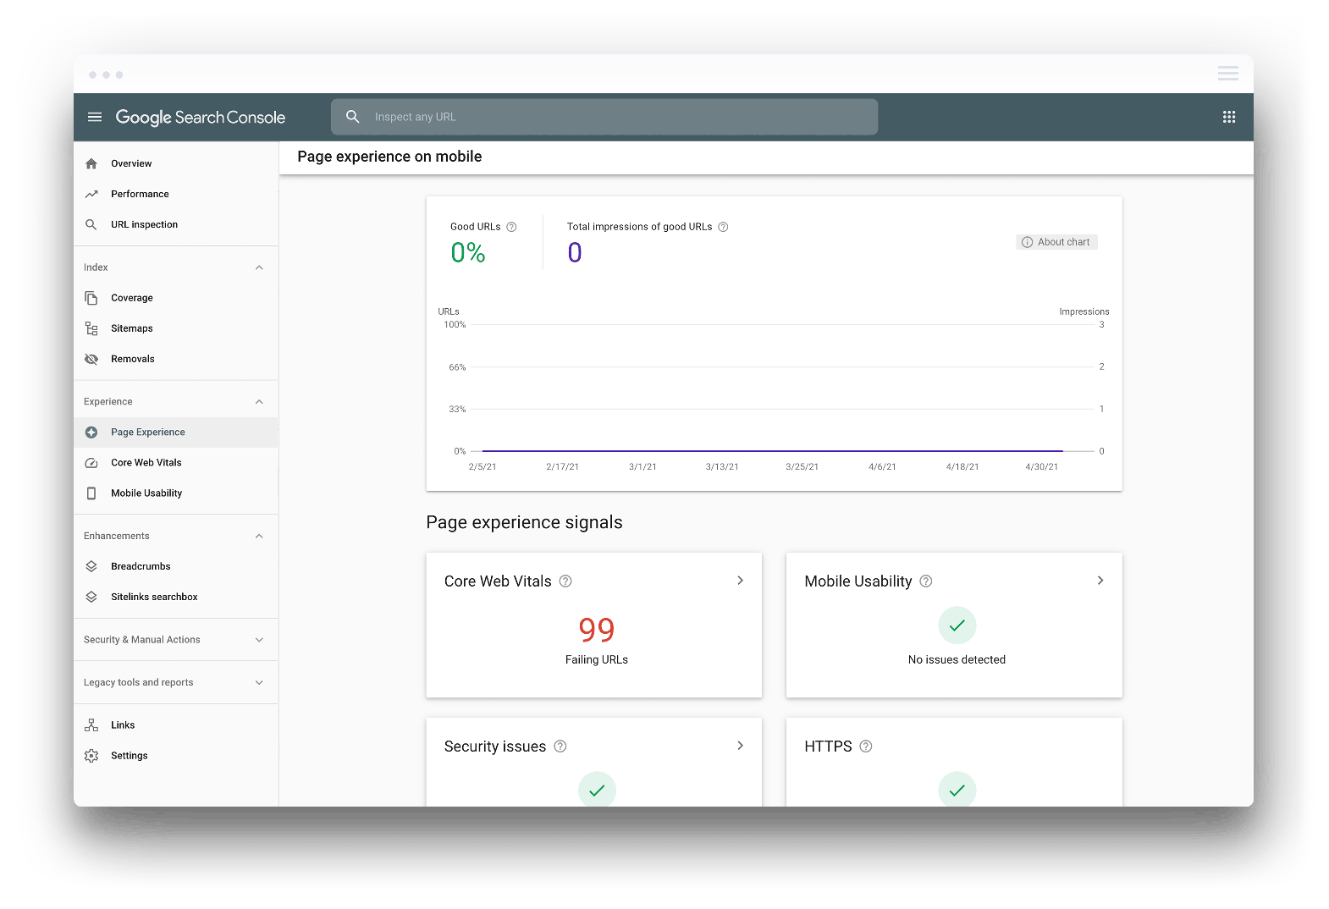Select Sitemaps in sidebar
Viewport: 1329px width, 909px height.
176,328
